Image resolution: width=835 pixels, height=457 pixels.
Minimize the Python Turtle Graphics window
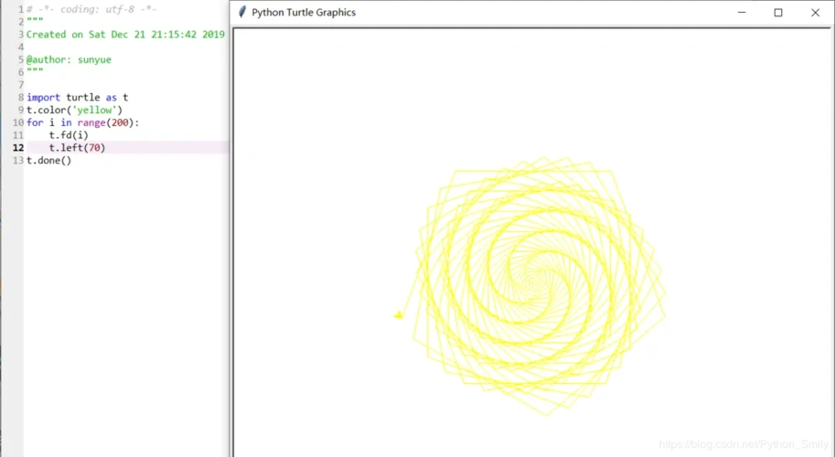point(741,13)
